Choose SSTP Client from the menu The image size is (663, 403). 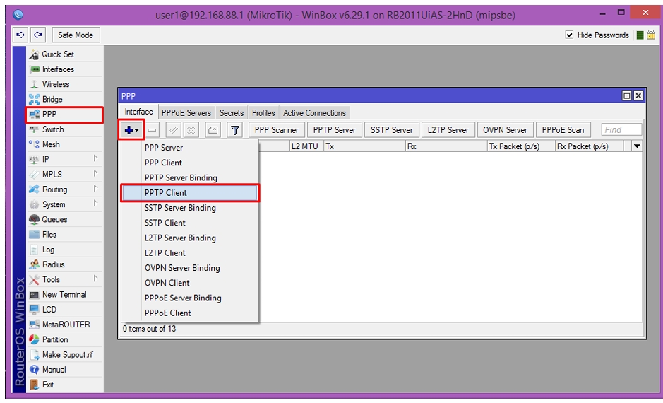click(190, 223)
